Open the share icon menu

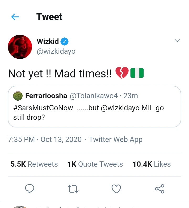click(159, 189)
